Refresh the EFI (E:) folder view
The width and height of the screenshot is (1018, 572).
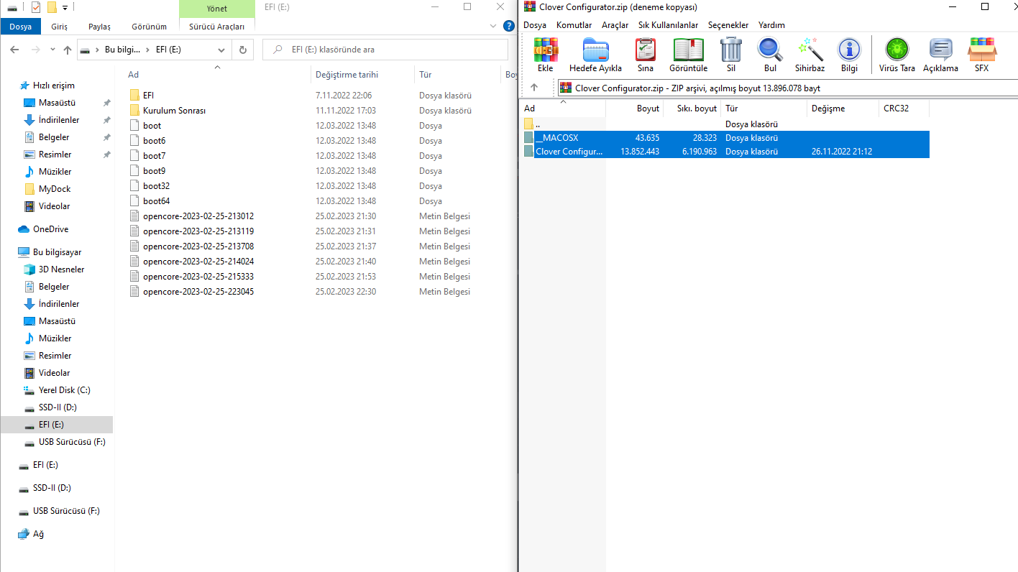(x=242, y=50)
